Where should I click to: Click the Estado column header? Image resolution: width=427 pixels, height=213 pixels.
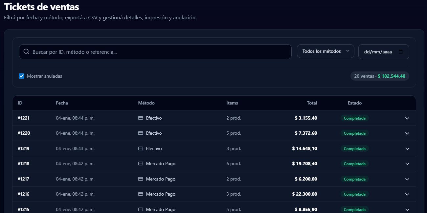click(x=354, y=103)
